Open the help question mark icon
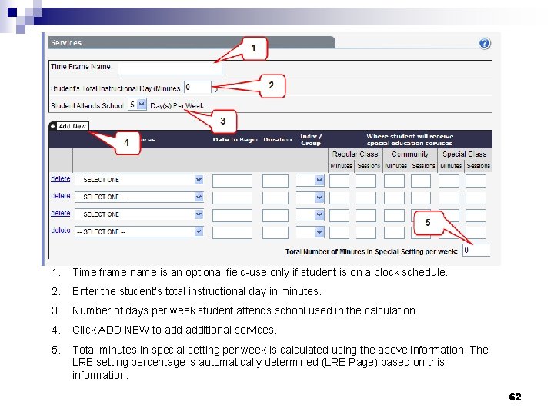Viewport: 554px width, 415px height. pos(485,44)
